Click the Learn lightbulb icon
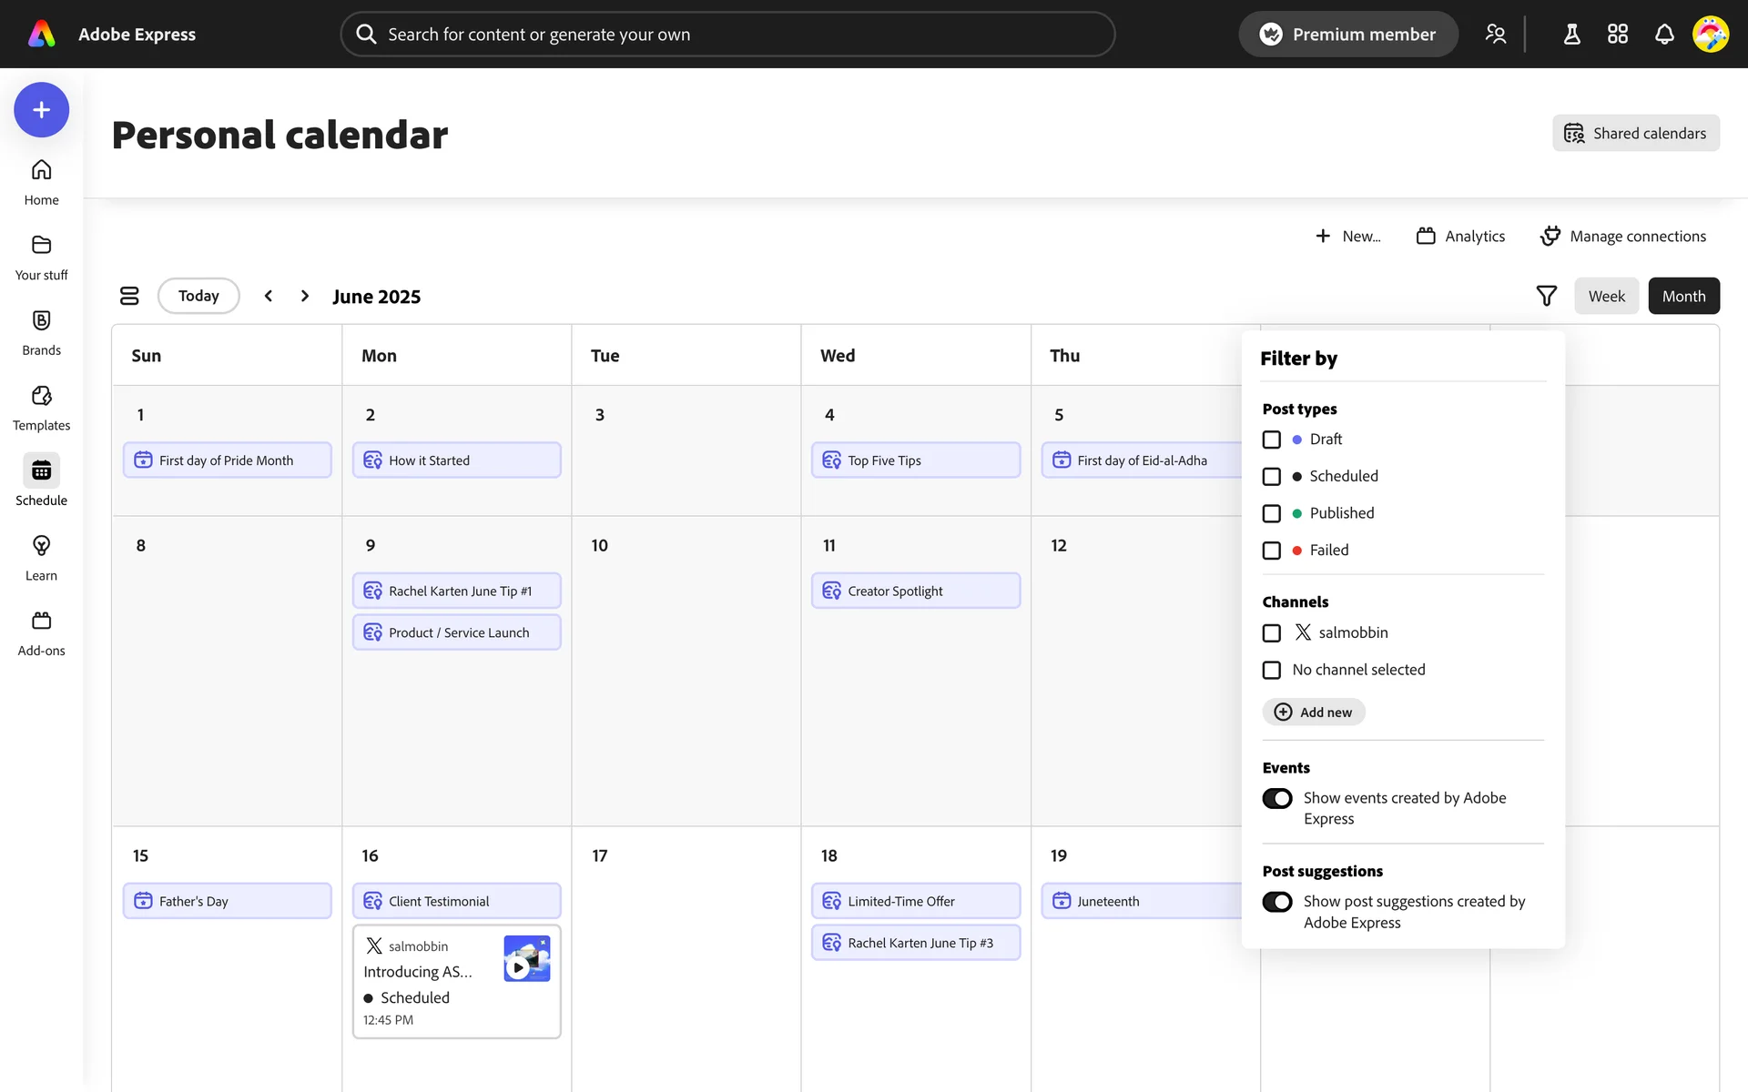Screen dimensions: 1748x1092 pos(41,546)
